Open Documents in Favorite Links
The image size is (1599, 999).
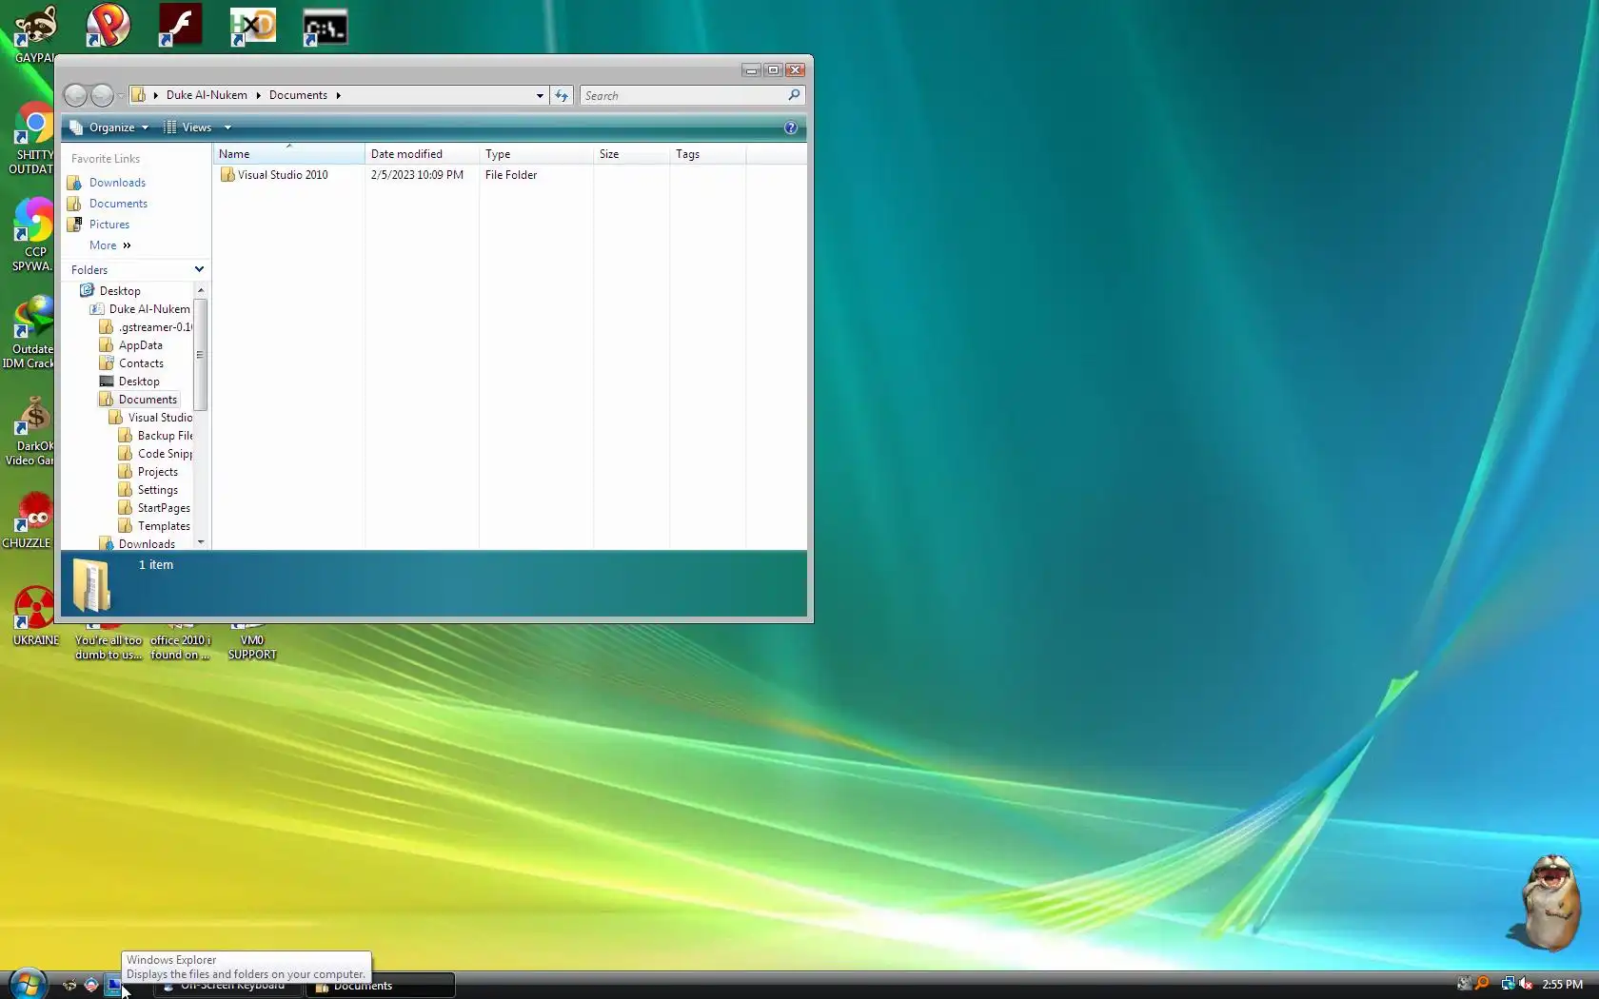(118, 204)
